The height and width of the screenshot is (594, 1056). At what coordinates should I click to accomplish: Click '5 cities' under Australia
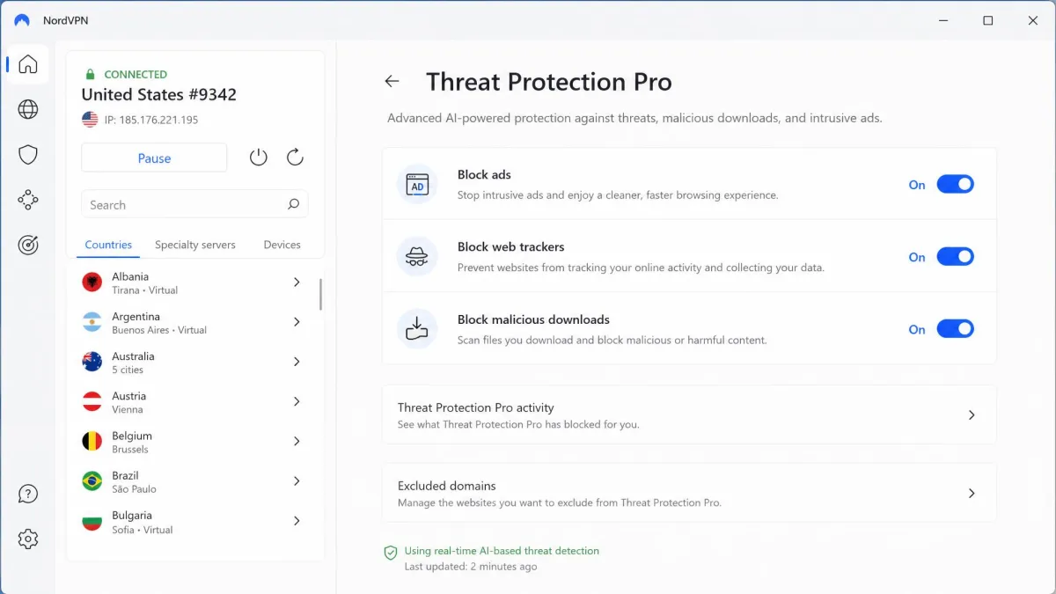(x=128, y=370)
